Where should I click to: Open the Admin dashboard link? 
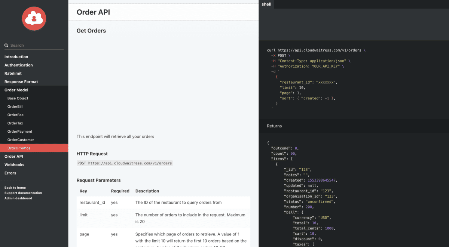coord(18,198)
